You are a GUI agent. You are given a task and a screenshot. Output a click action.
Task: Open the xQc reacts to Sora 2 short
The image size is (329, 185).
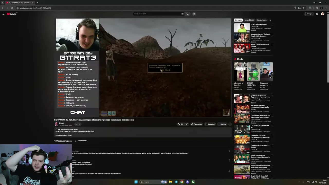240,72
